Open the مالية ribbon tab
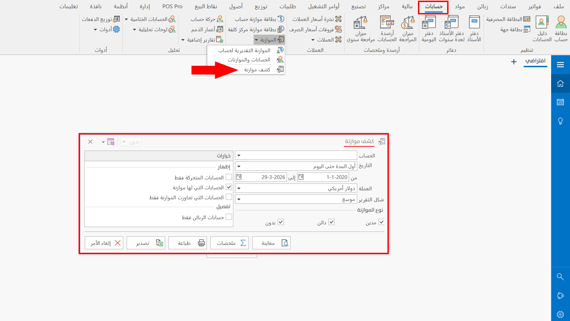570x321 pixels. point(407,7)
